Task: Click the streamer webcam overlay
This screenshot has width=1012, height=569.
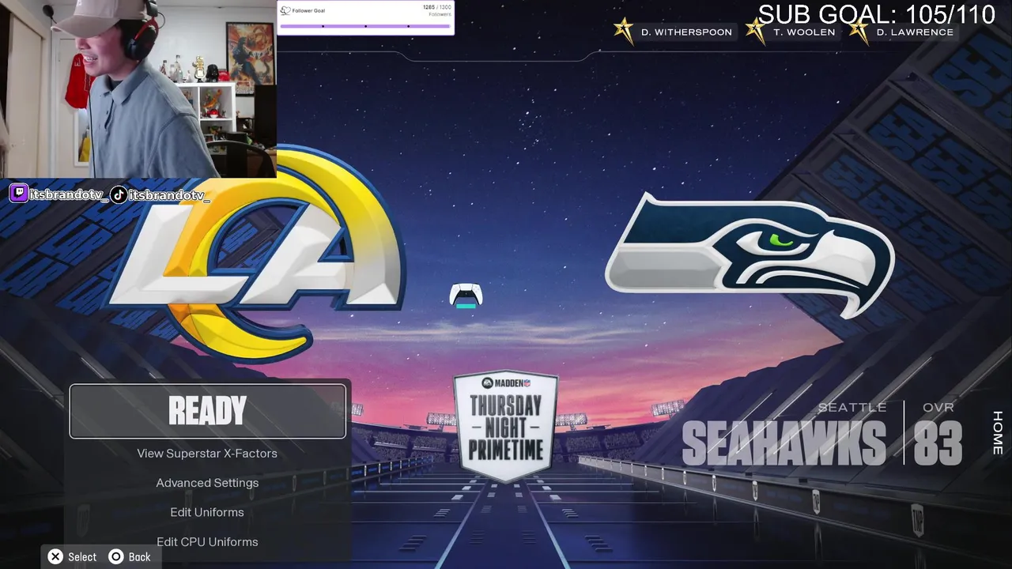Action: point(138,89)
